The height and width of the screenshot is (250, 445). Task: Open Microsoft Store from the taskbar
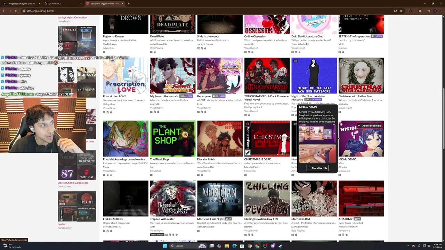point(242,246)
